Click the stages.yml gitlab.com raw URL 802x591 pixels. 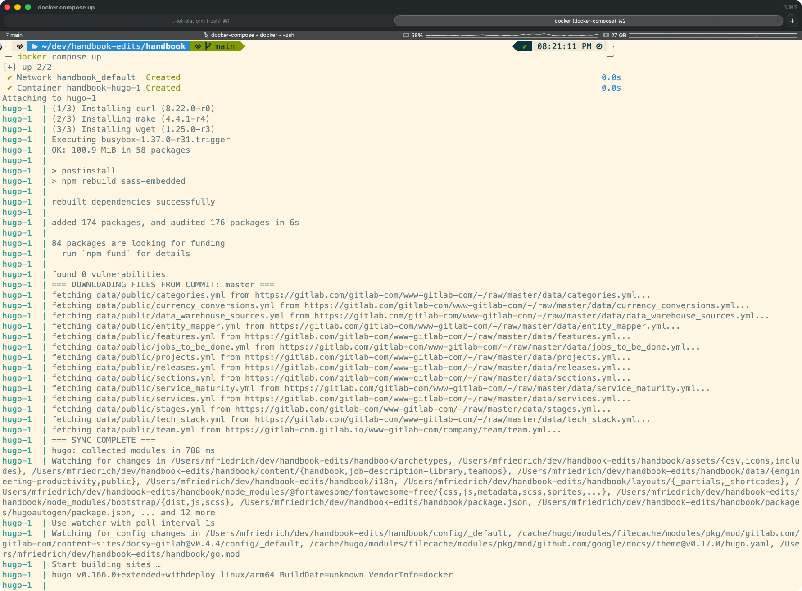click(423, 409)
